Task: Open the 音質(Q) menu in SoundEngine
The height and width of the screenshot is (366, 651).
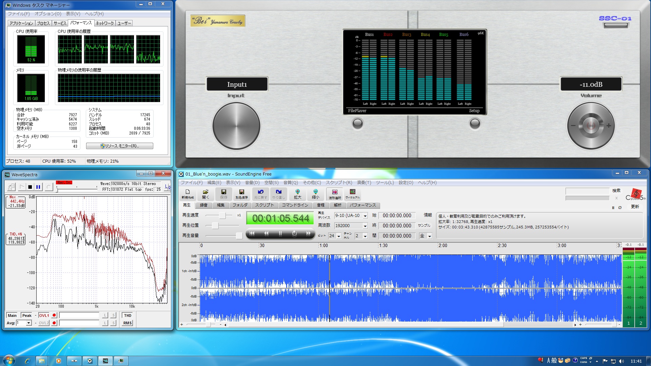Action: (x=290, y=183)
